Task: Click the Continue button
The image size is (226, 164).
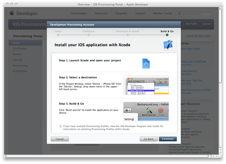Action: pyautogui.click(x=168, y=139)
